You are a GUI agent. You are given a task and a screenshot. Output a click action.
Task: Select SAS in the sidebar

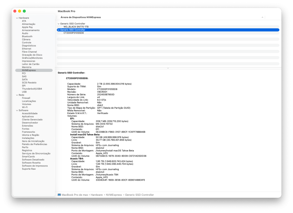24,77
